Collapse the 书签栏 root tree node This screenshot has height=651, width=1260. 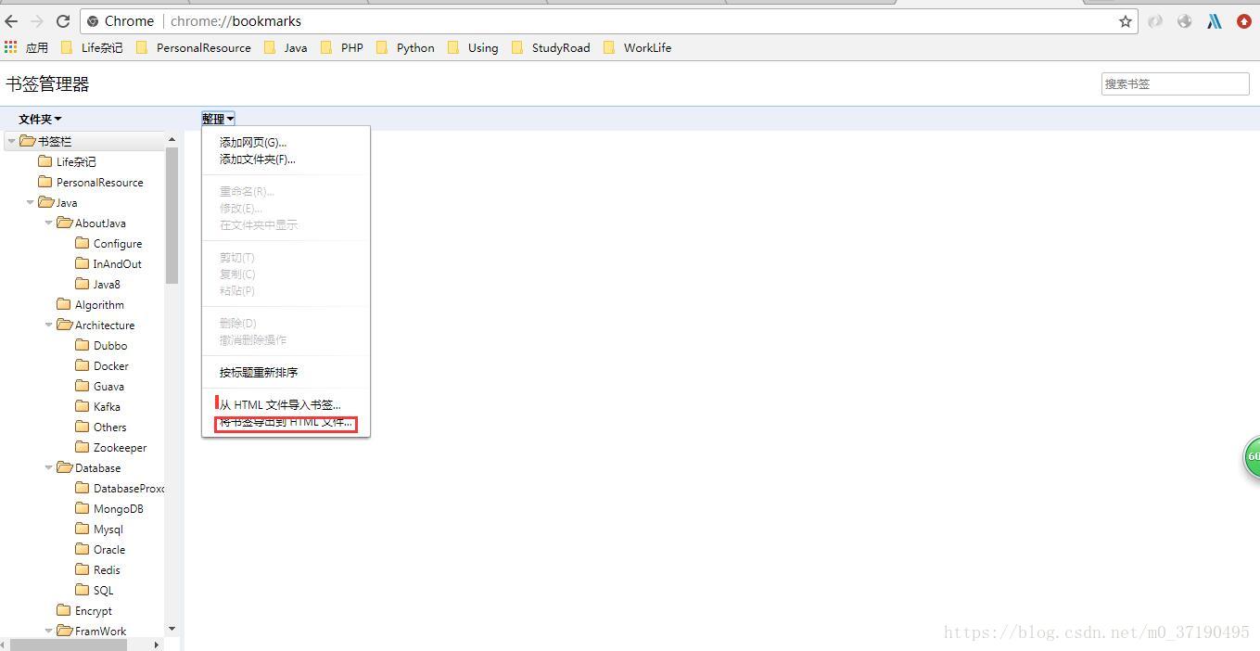[11, 141]
